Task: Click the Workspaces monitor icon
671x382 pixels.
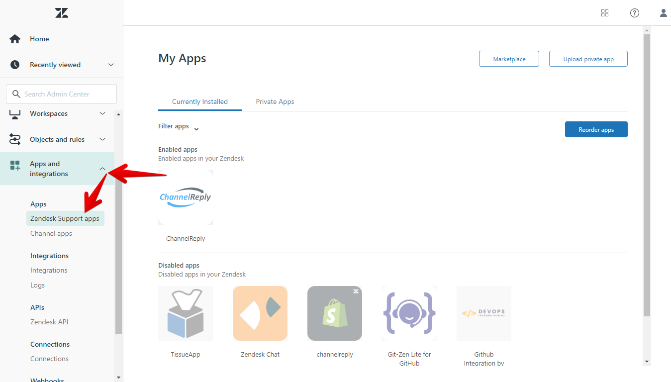Action: coord(15,114)
